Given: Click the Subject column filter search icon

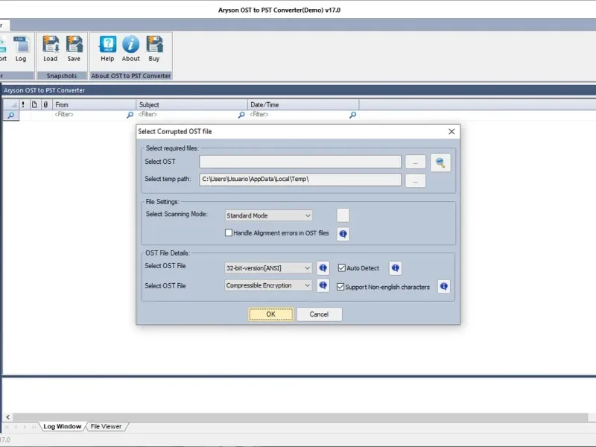Looking at the screenshot, I should point(241,115).
